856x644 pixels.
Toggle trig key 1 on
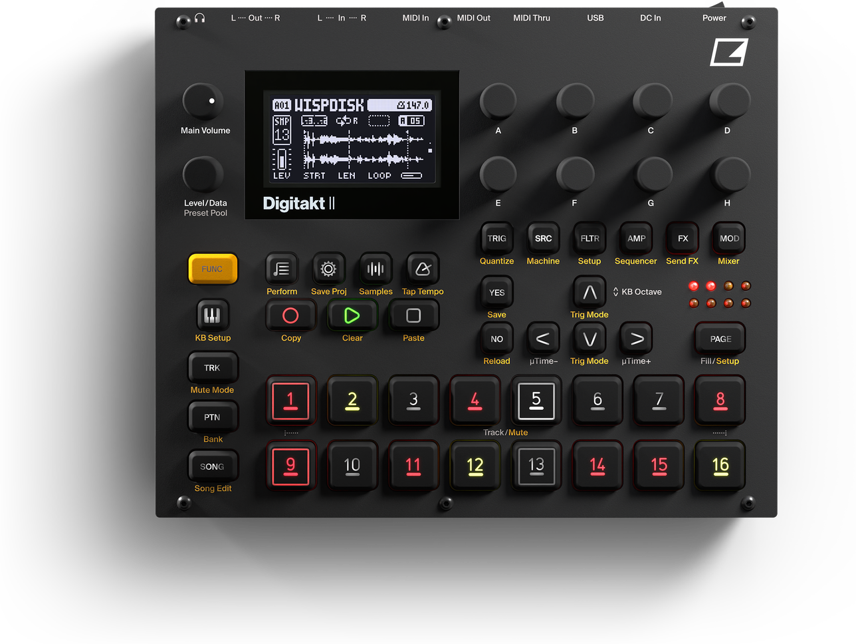[290, 401]
